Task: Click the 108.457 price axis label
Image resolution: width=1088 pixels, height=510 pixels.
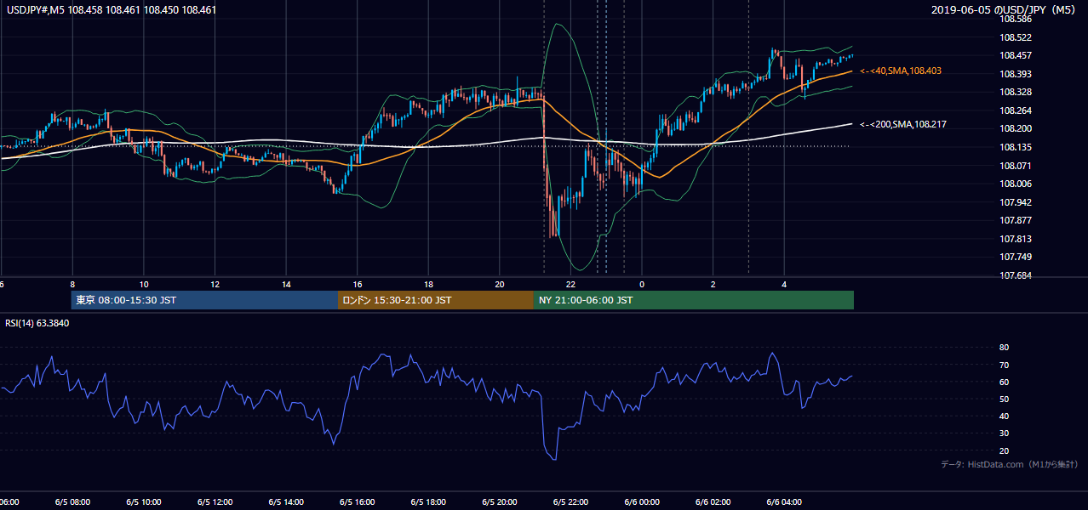Action: [1016, 56]
